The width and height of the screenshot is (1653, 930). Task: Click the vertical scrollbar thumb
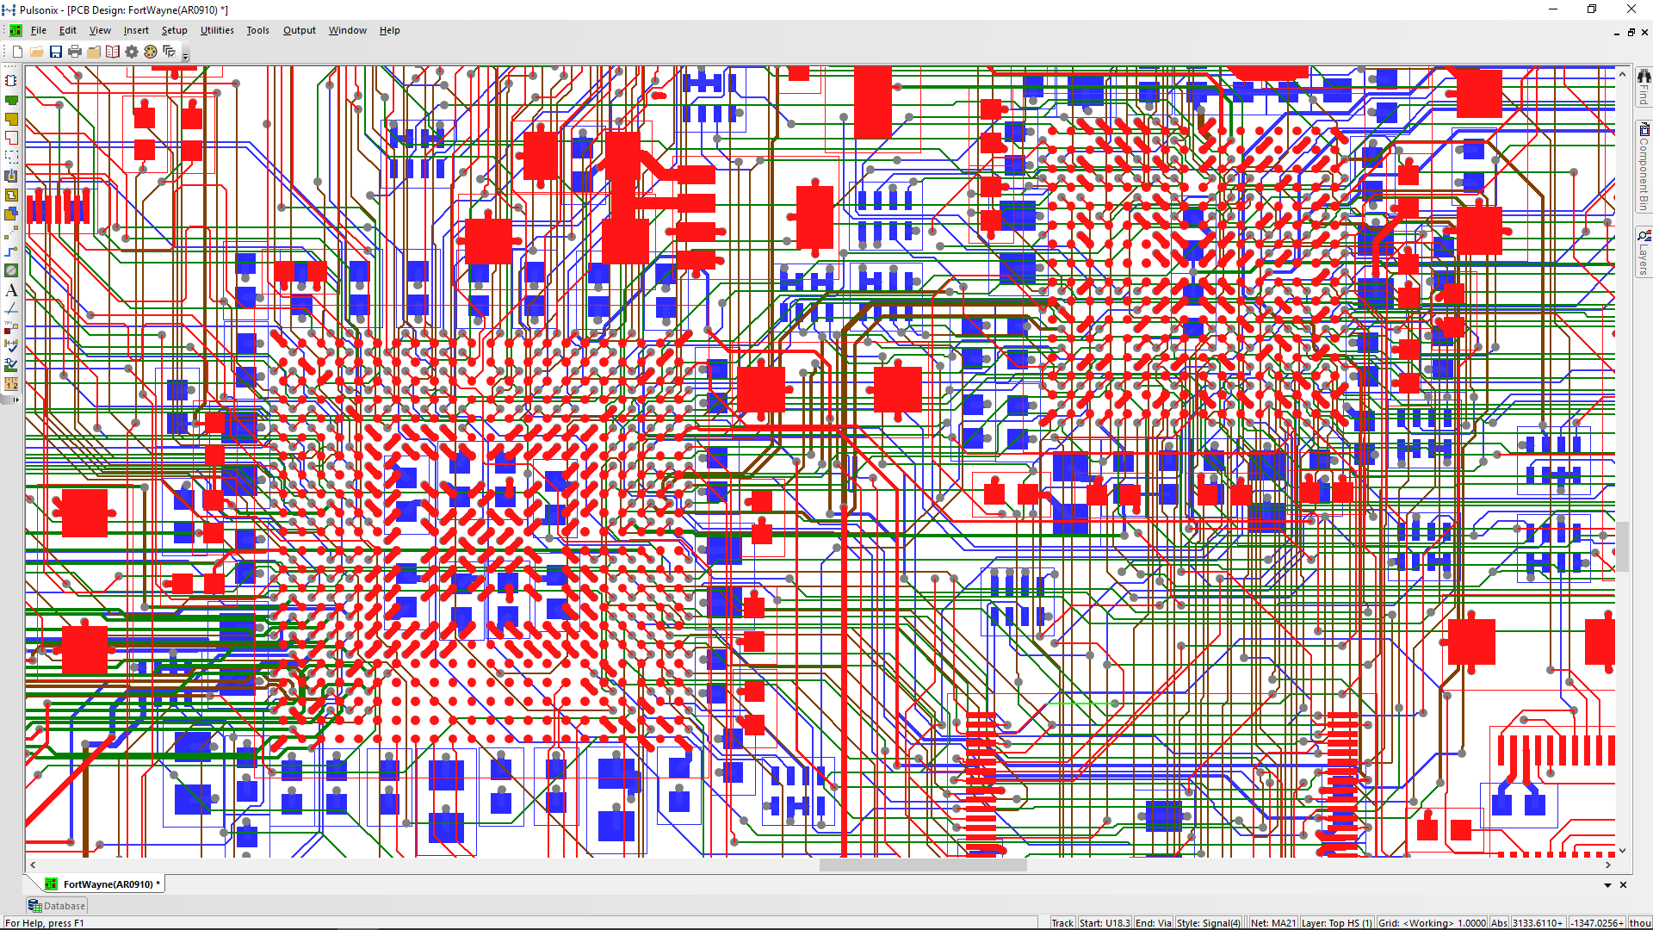point(1623,547)
